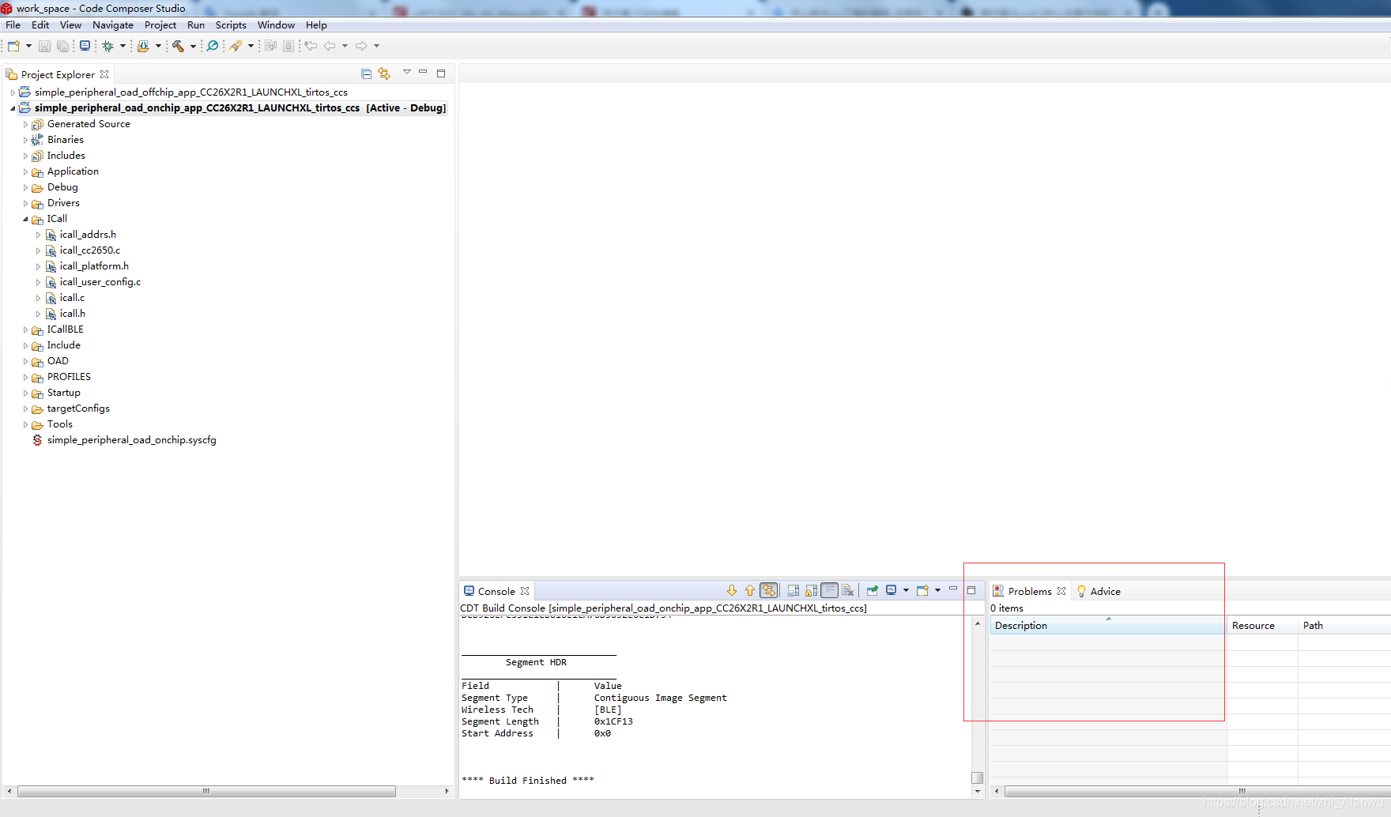Open Project Explorer View Menu triangle
The image size is (1391, 817).
[407, 72]
